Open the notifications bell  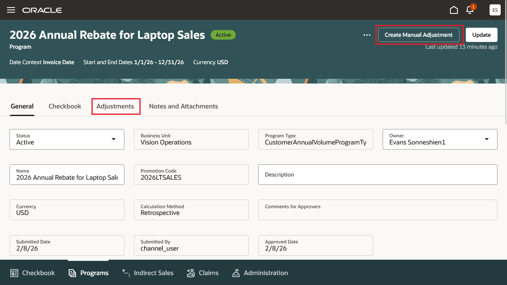470,9
